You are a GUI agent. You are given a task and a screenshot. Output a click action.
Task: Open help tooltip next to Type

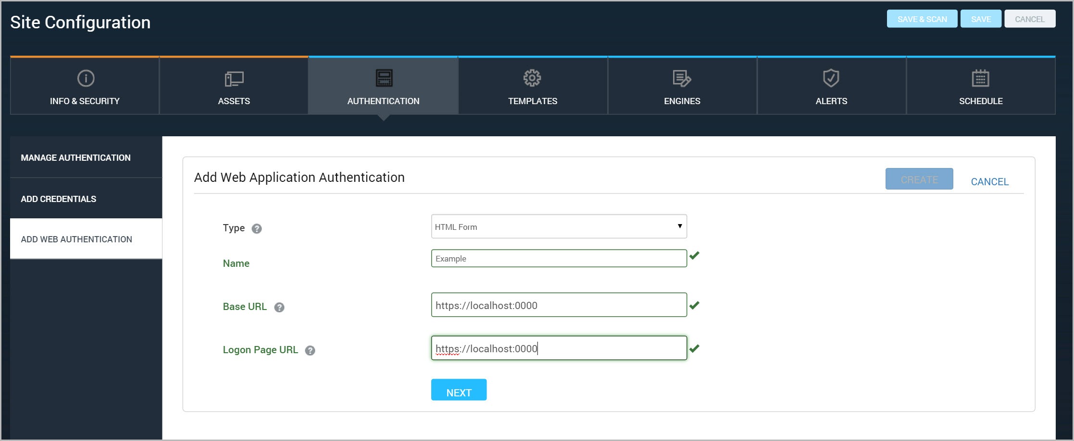(257, 229)
